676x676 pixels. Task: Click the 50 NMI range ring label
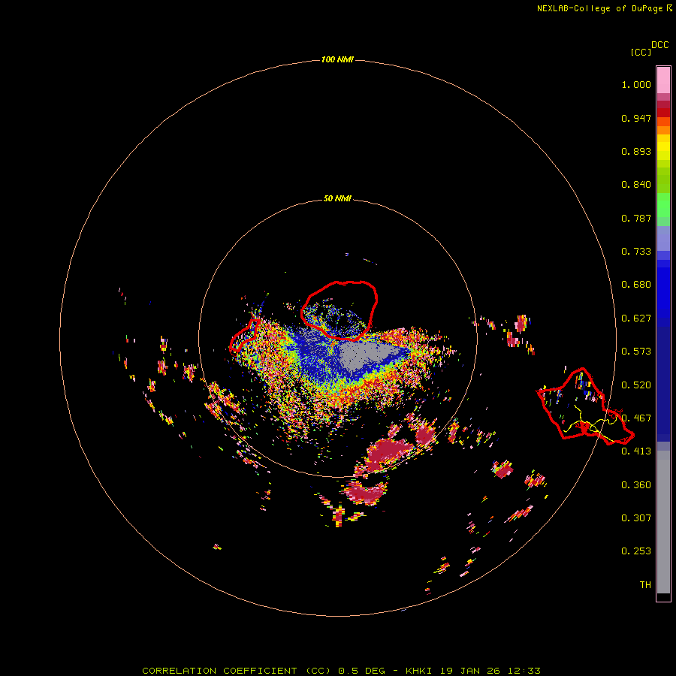[337, 198]
